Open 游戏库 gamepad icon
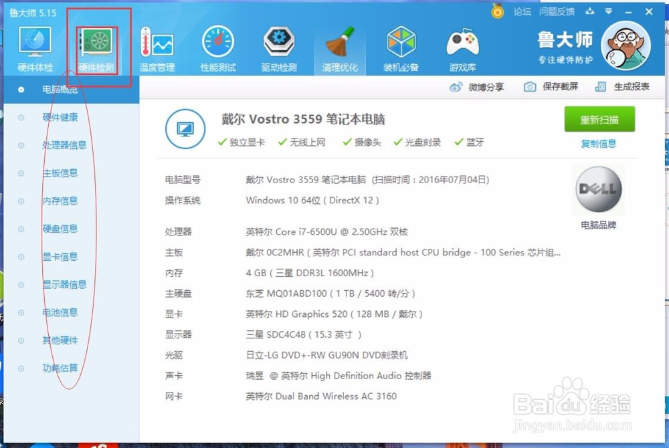Viewport: 669px width, 448px height. (x=462, y=43)
